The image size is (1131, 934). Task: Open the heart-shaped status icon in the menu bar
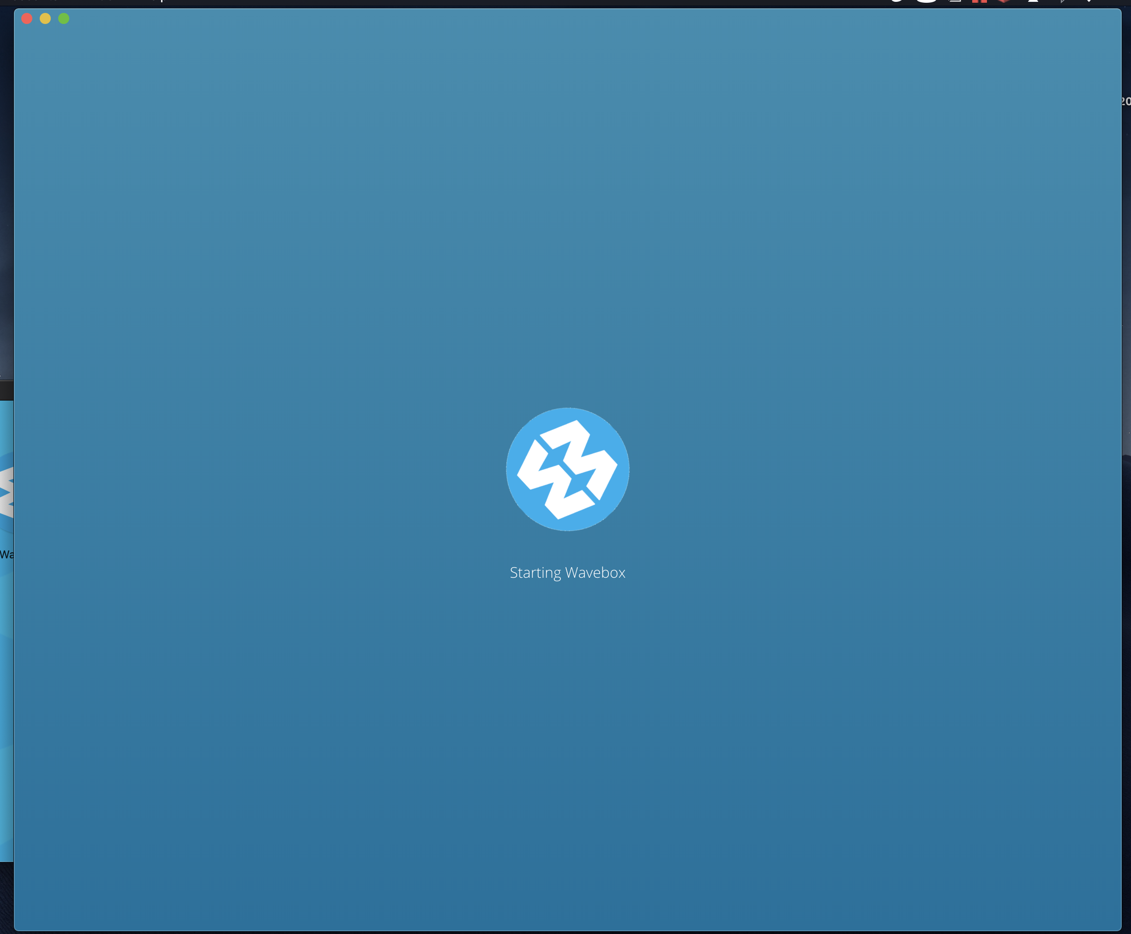(1004, 2)
